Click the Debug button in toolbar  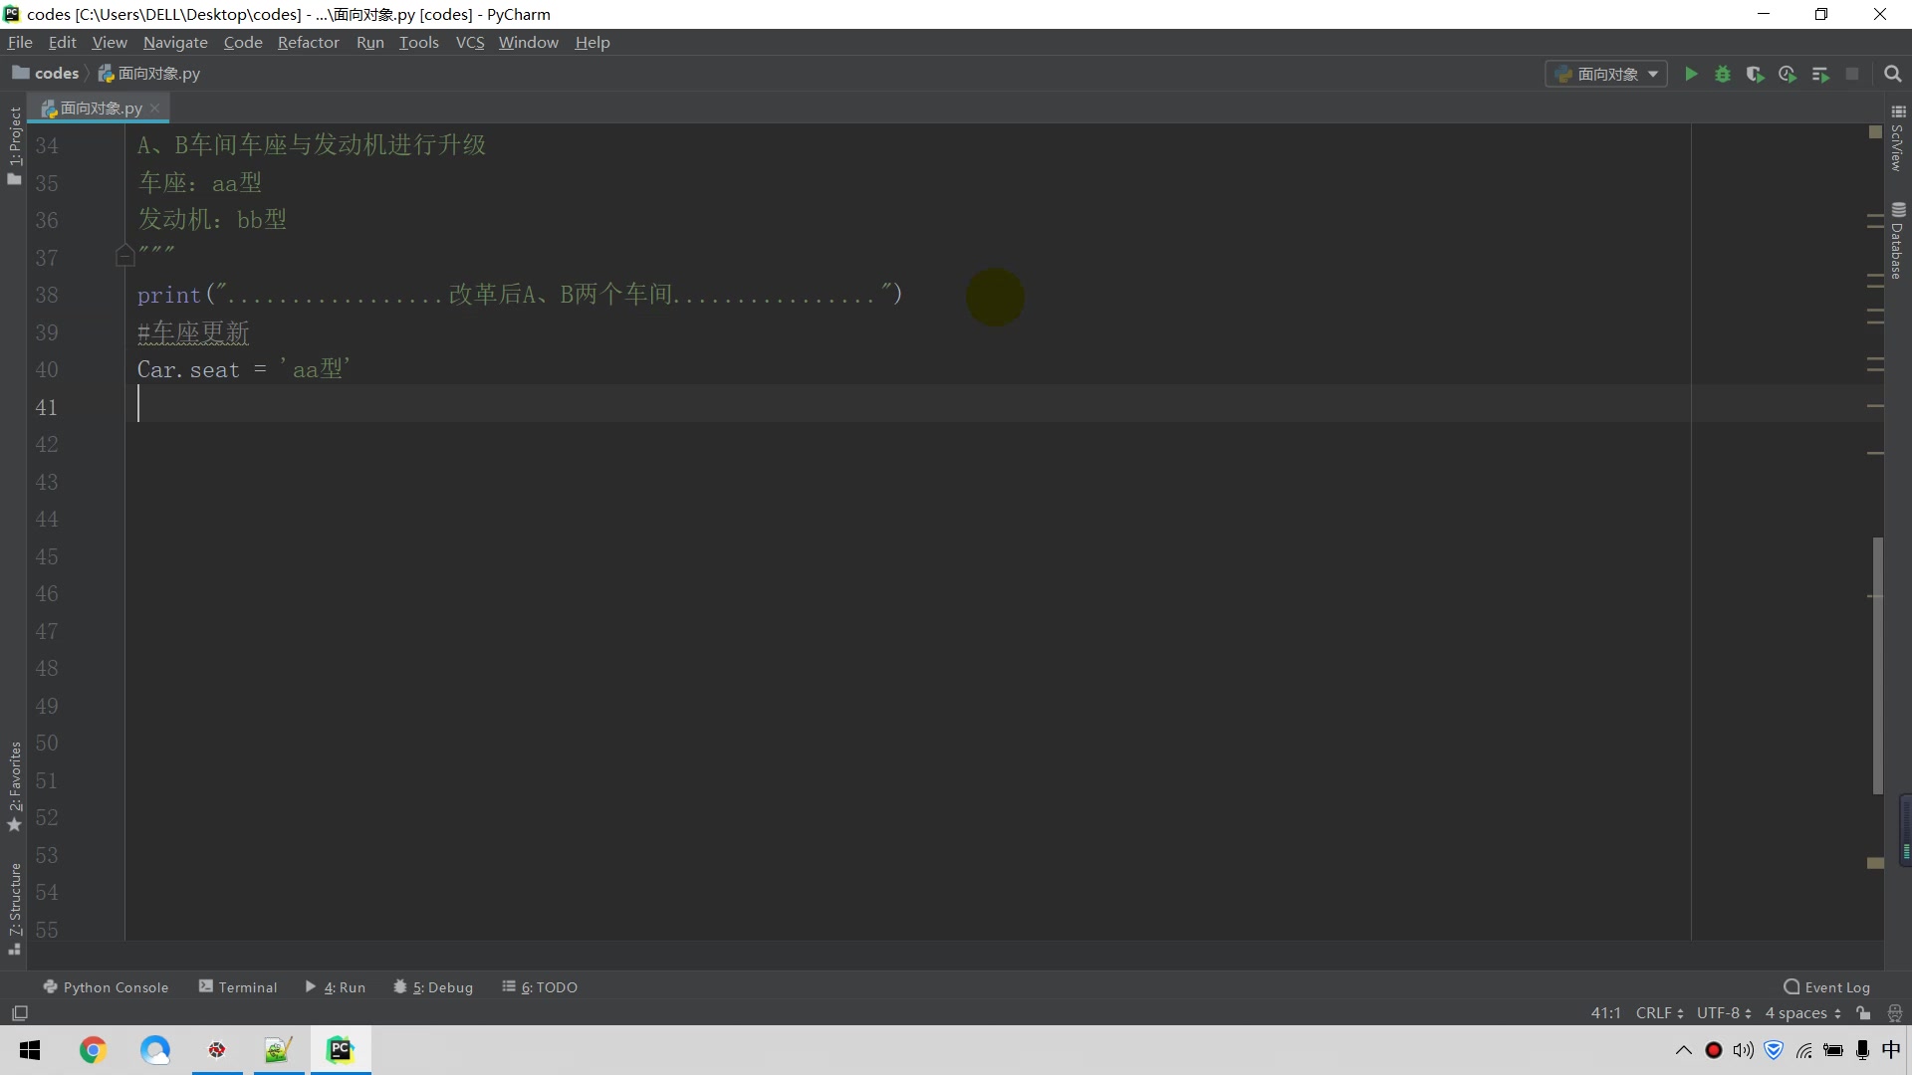click(x=1723, y=74)
